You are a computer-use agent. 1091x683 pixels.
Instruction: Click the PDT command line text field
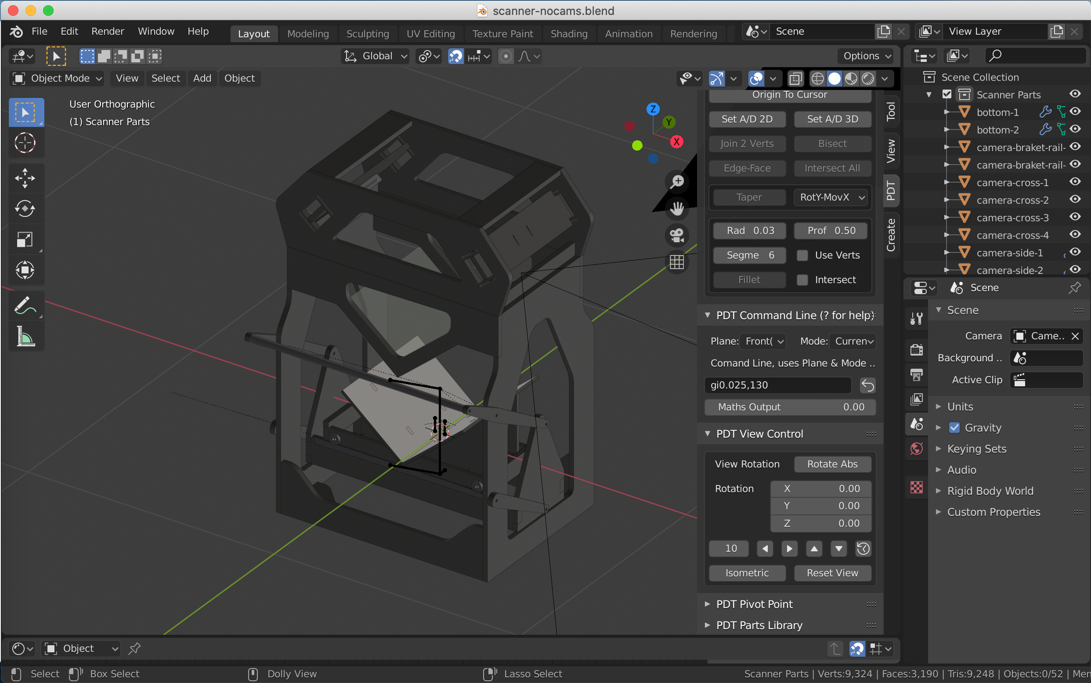(777, 385)
